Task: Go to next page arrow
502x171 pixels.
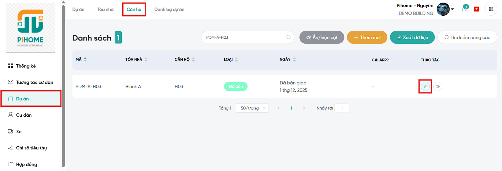Action: tap(304, 108)
